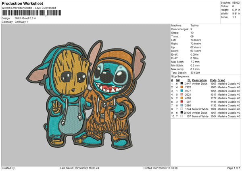Click the 'Last Saved: 09/12/2023 16.33.24' footer text
Viewport: 242px width, 171px height.
point(79,168)
